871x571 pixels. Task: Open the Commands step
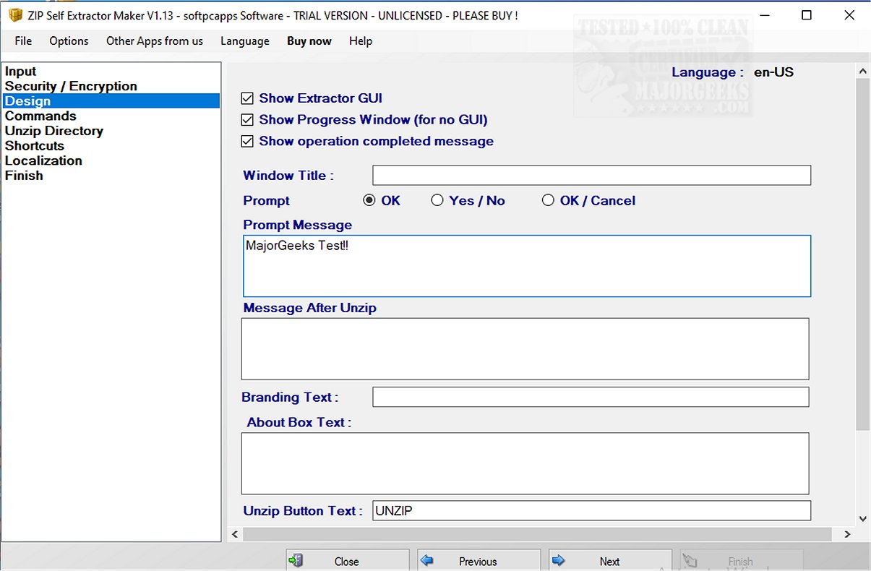point(111,116)
